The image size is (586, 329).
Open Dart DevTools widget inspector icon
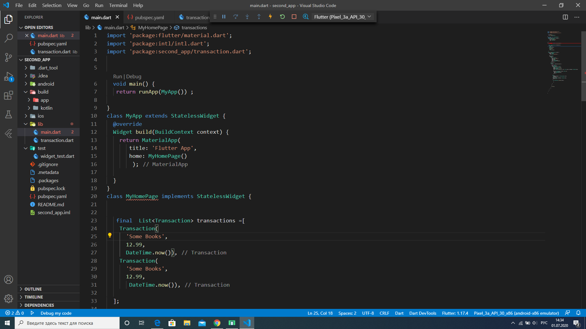click(x=306, y=17)
